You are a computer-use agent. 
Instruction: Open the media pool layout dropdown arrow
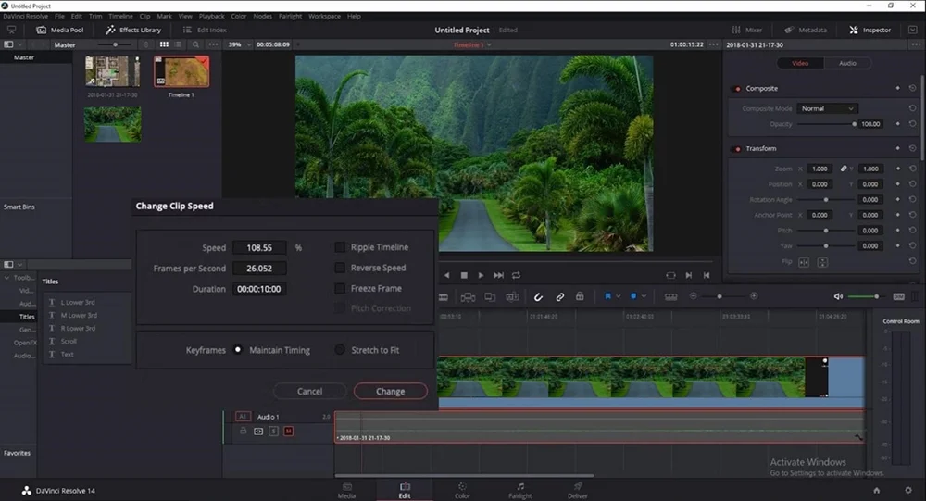19,44
